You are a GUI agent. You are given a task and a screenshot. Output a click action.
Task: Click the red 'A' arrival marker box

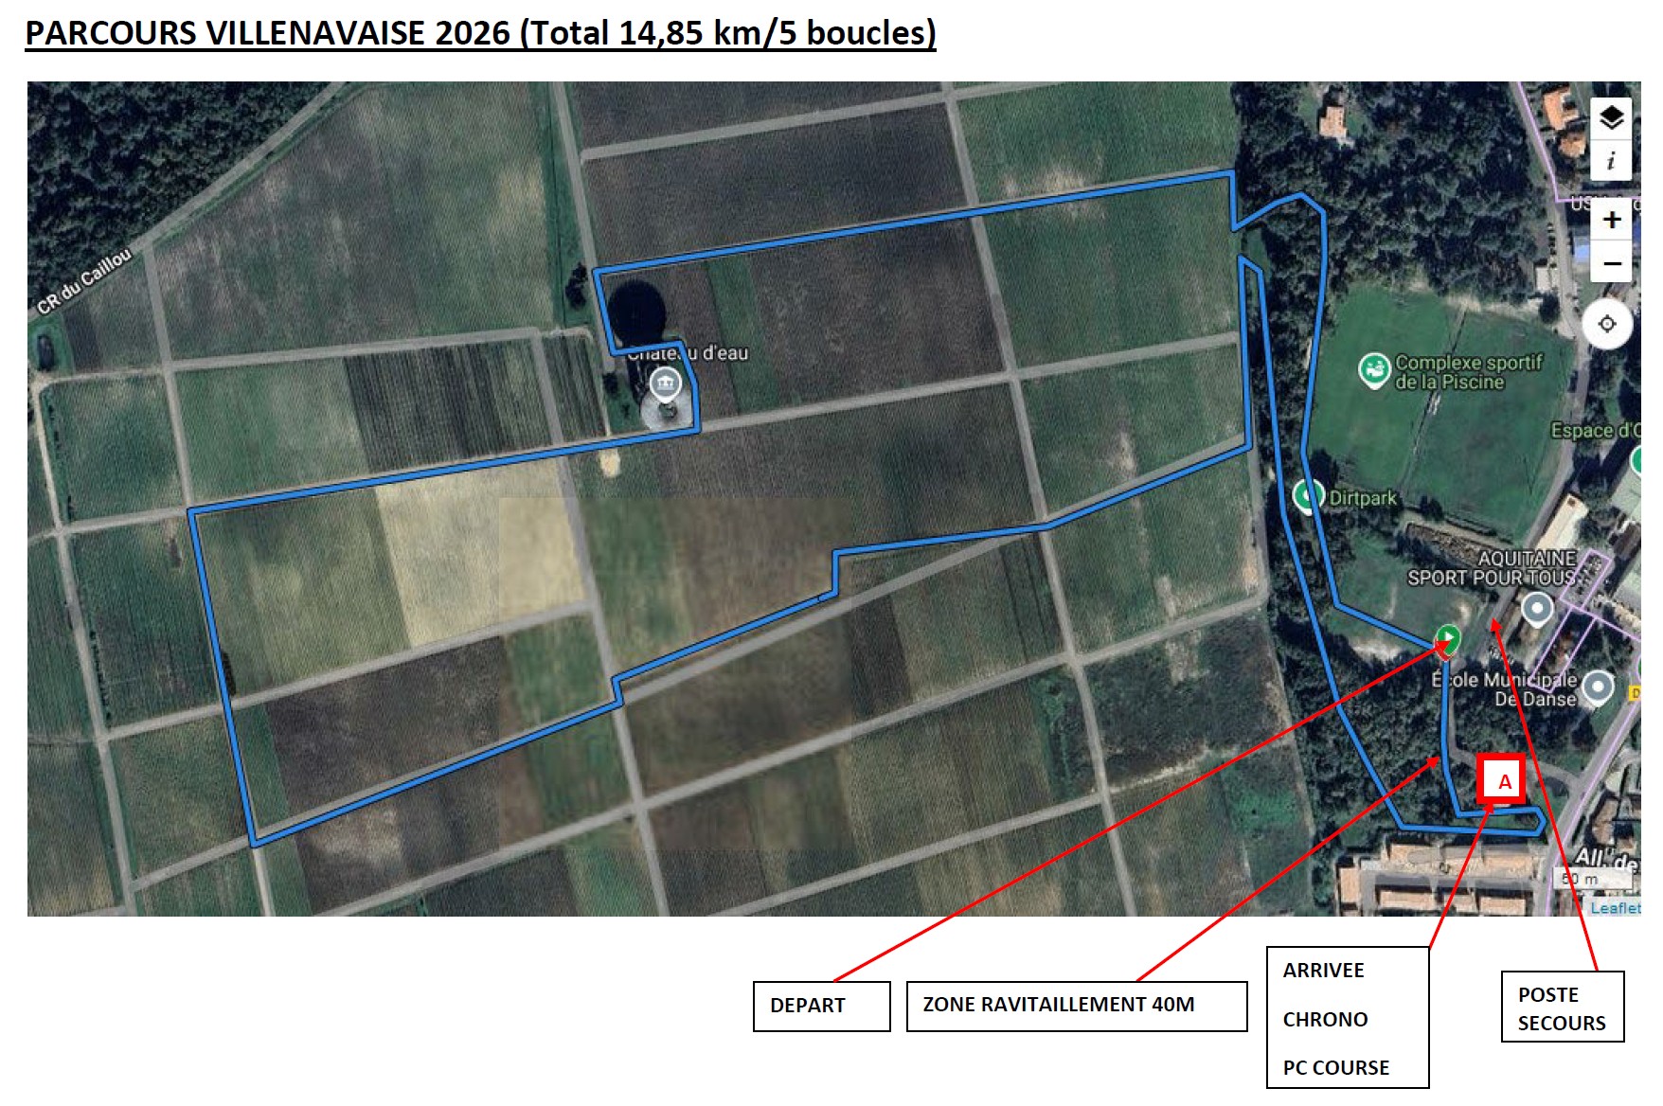pos(1502,780)
